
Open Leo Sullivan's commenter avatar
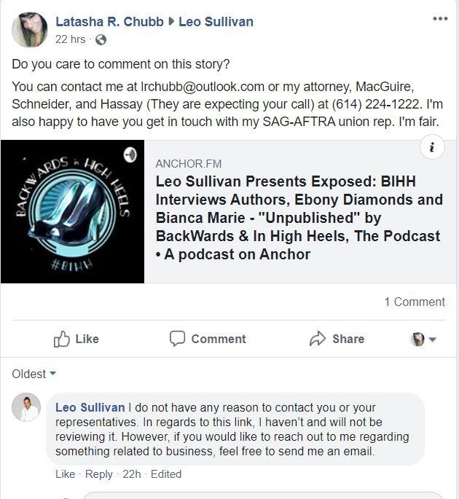point(26,407)
